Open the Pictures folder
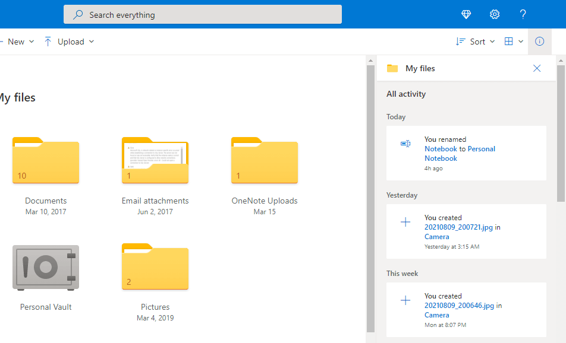Image resolution: width=566 pixels, height=343 pixels. click(155, 266)
